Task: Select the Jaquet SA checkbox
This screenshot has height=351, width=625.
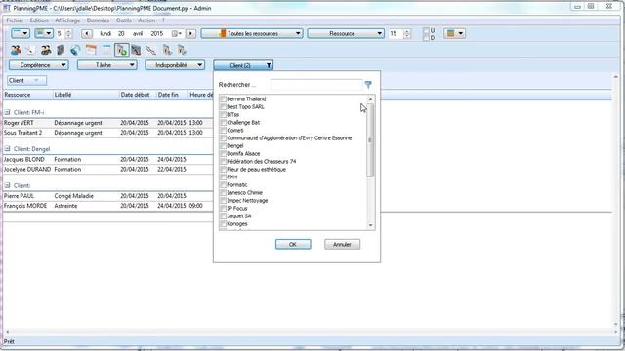Action: pos(224,216)
